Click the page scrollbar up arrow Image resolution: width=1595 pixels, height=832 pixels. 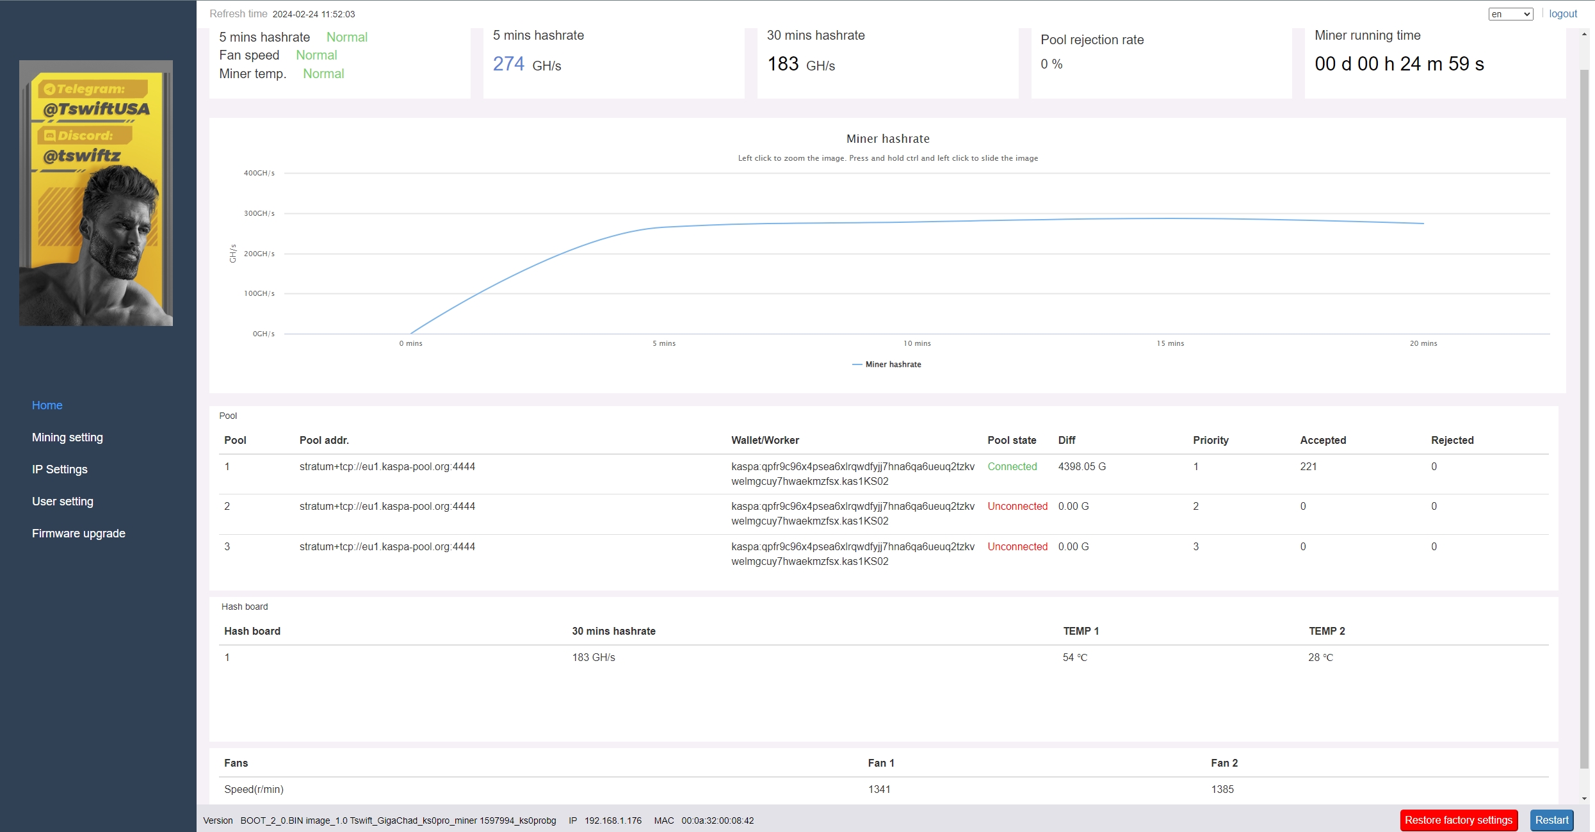[1584, 34]
